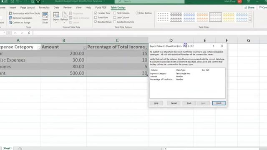Click the formula bar Cancel X icon
The width and height of the screenshot is (267, 150).
coord(15,33)
